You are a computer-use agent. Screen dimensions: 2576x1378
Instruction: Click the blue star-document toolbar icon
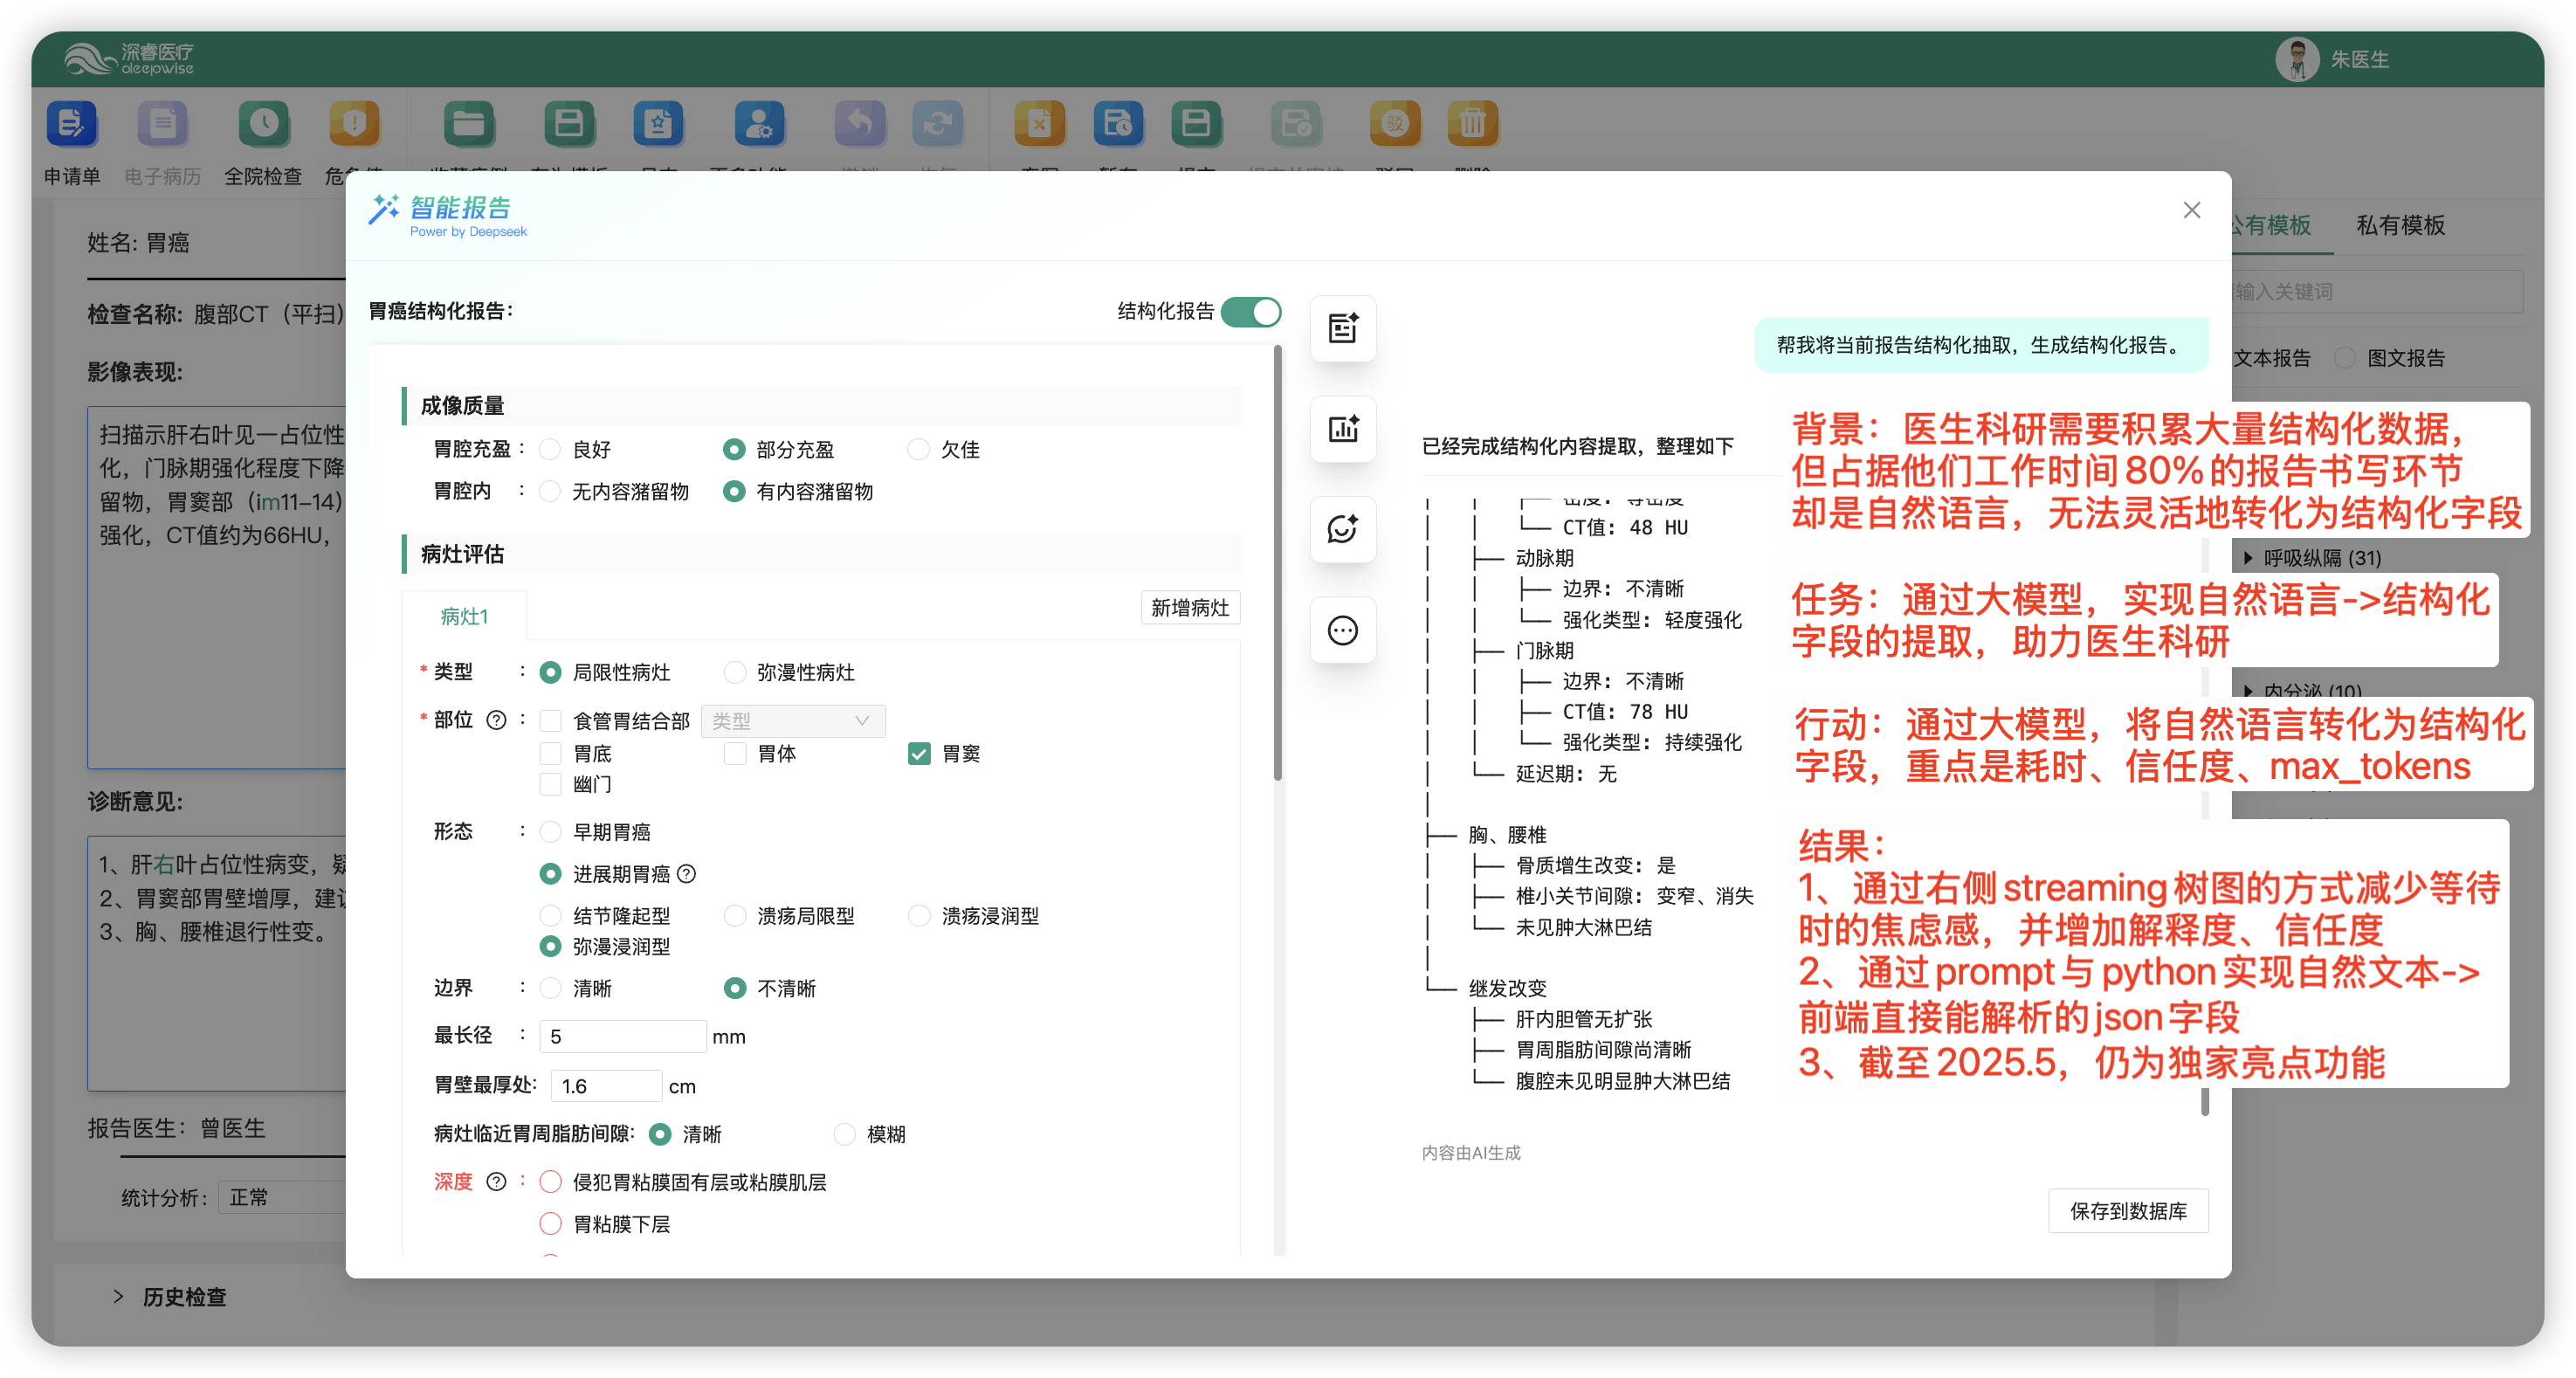pyautogui.click(x=658, y=124)
